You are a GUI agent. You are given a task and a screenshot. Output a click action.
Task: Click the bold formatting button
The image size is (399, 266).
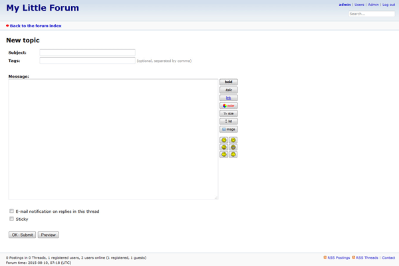click(228, 82)
